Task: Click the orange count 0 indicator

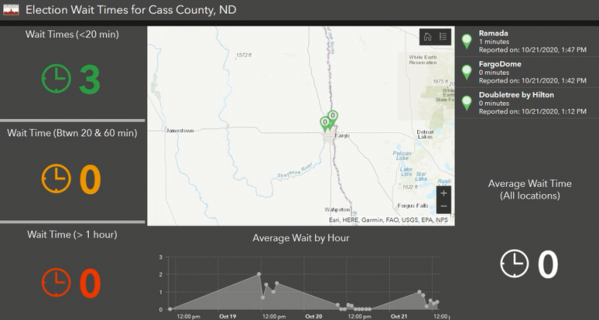Action: point(90,179)
